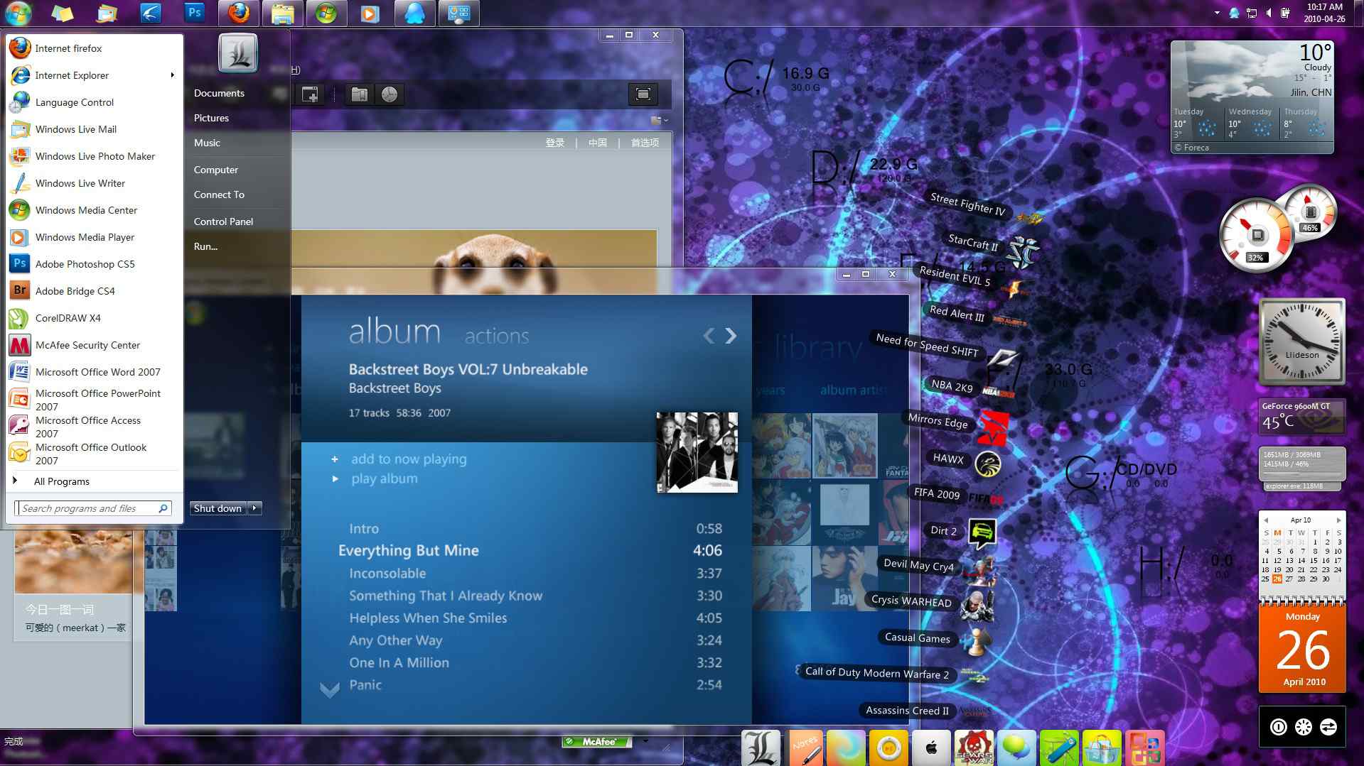Open Adobe Bridge CS4
This screenshot has height=766, width=1364.
click(94, 291)
